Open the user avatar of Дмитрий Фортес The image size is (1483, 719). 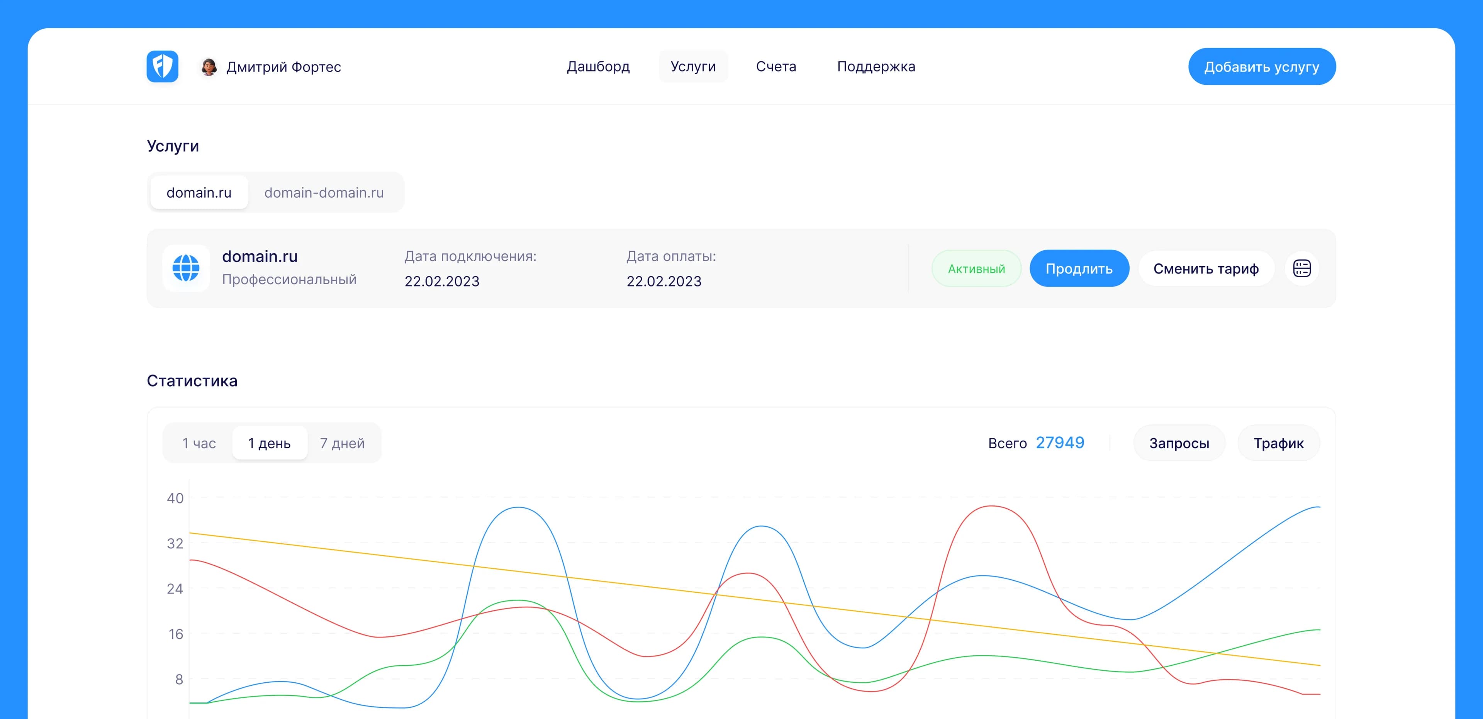coord(209,67)
